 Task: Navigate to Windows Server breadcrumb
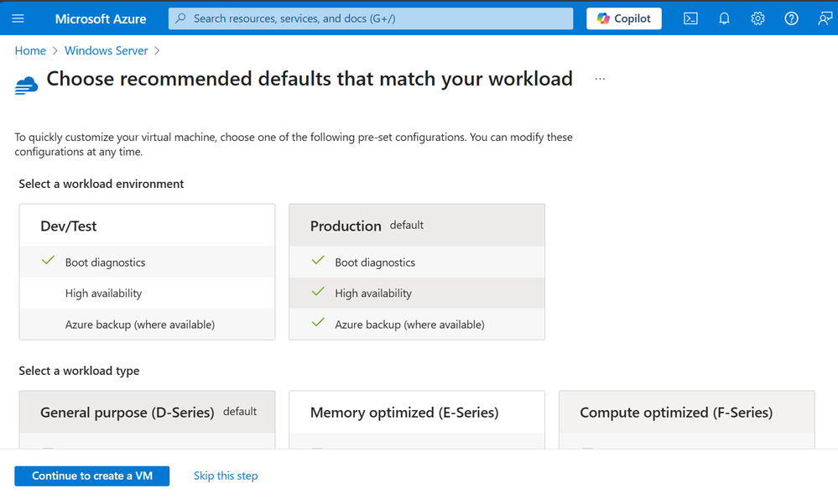(107, 51)
